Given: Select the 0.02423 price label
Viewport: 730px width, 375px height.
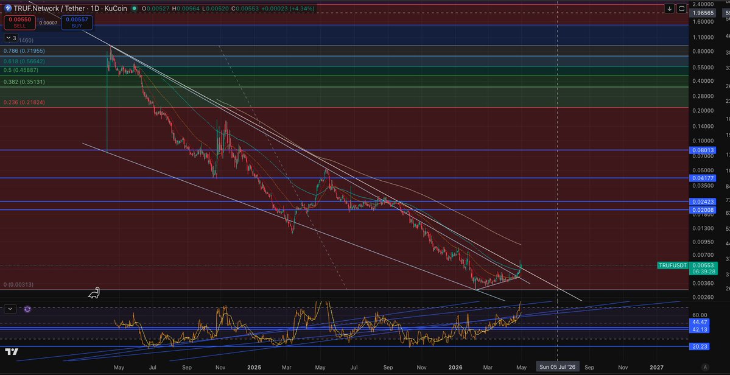Looking at the screenshot, I should [x=703, y=202].
